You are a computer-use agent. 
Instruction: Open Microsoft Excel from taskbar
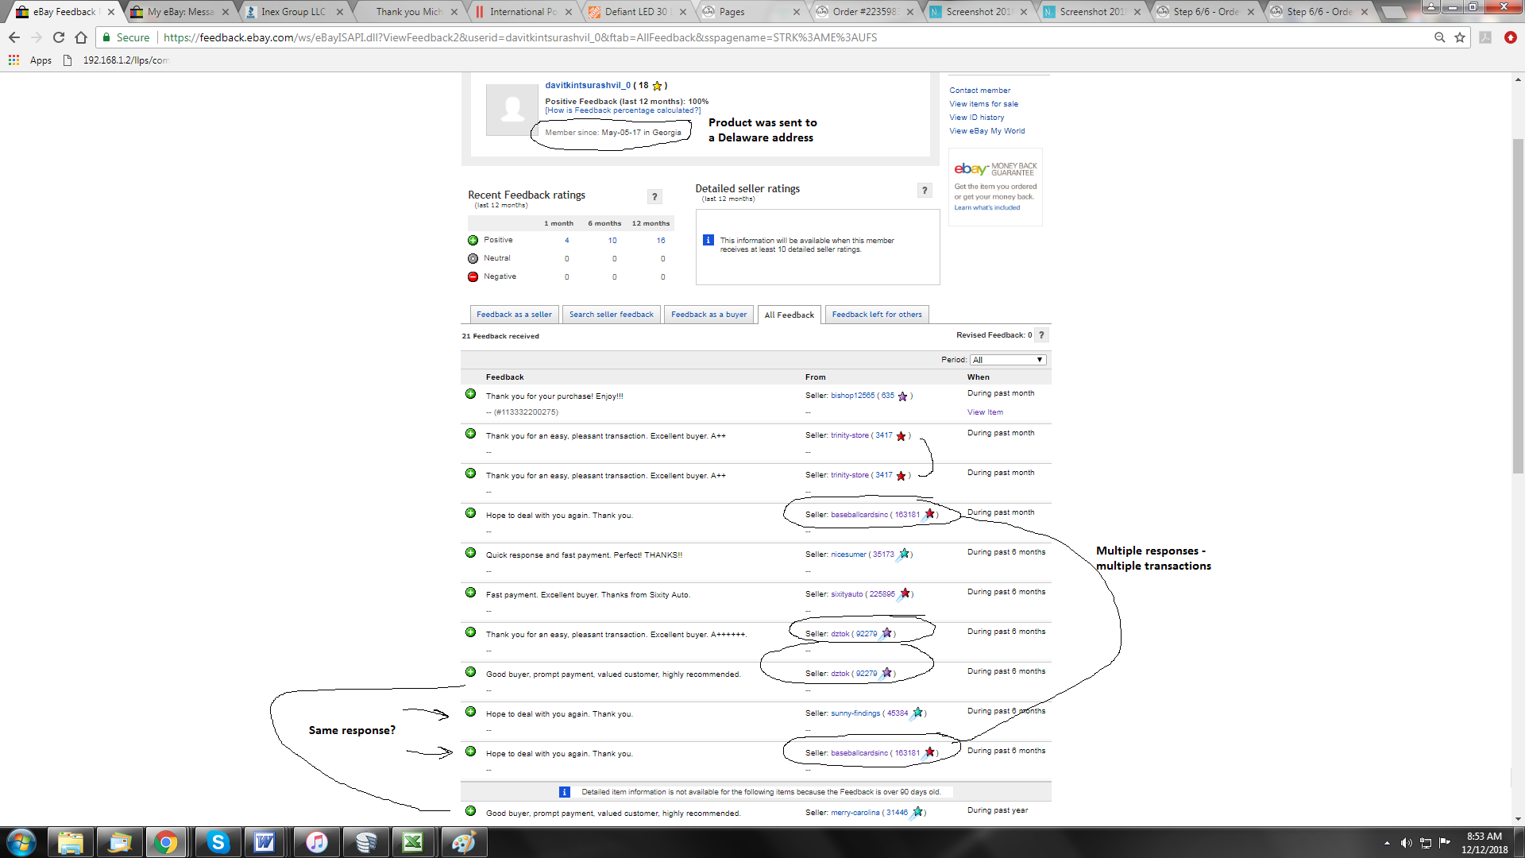(413, 842)
